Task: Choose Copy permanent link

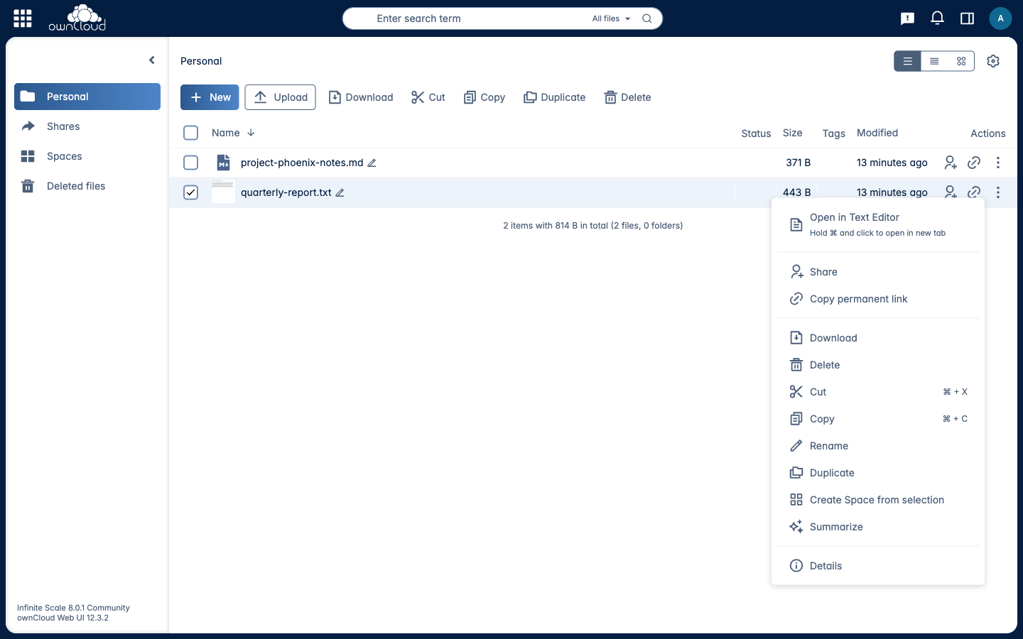Action: click(x=878, y=299)
